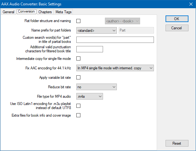
Task: Confirm settings with the OK button
Action: click(x=177, y=19)
